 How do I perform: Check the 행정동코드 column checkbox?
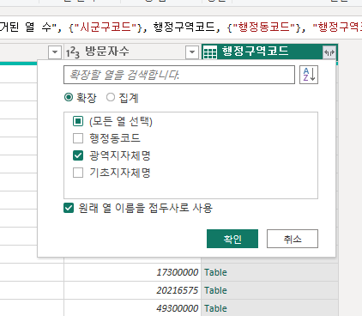coord(78,138)
